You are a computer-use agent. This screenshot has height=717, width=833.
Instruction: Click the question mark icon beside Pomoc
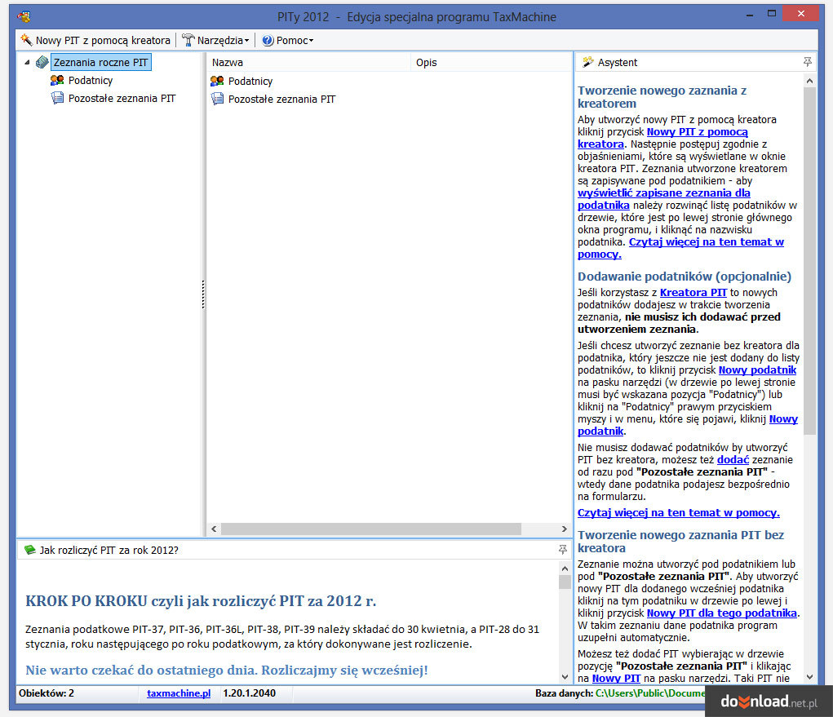(268, 40)
